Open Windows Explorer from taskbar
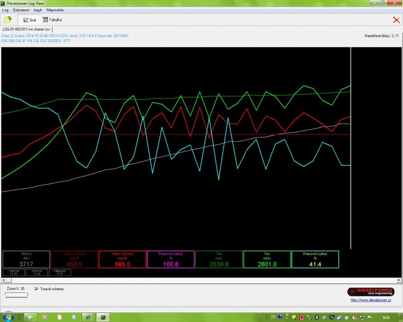The image size is (403, 322). pos(30,318)
